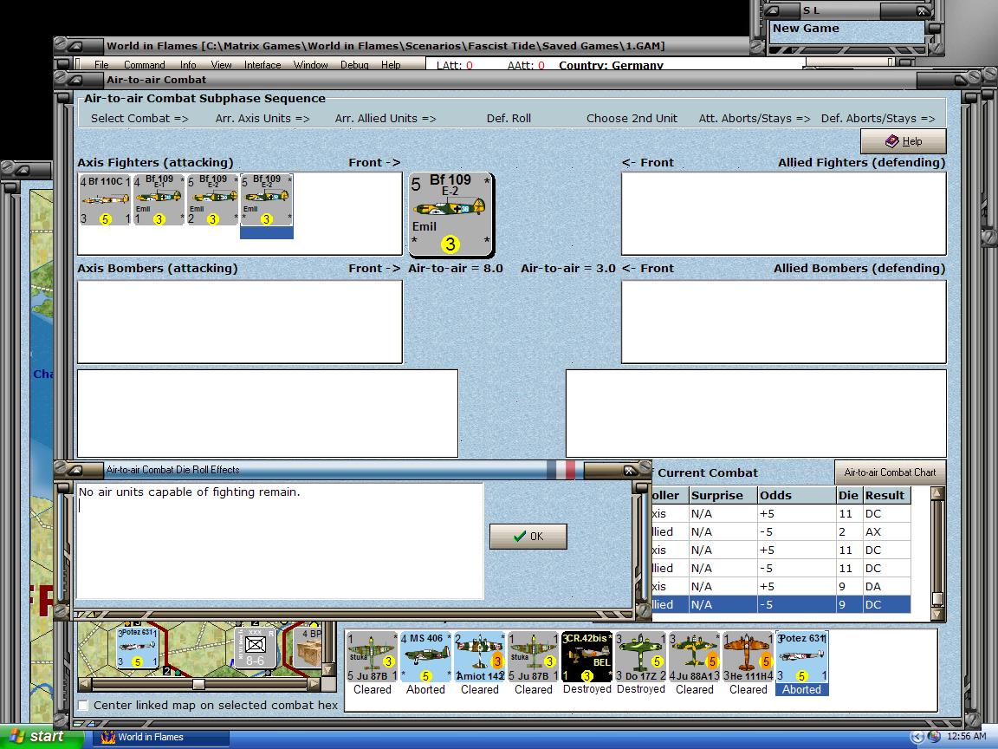The image size is (998, 749).
Task: Click the Result column header
Action: 886,495
